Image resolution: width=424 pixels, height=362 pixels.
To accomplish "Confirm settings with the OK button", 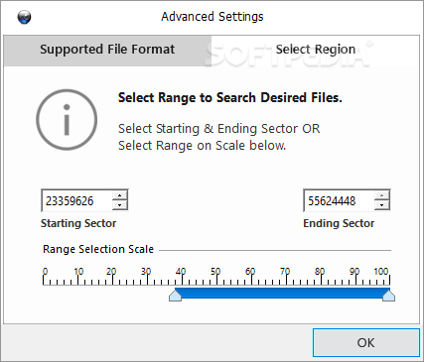I will click(x=366, y=343).
